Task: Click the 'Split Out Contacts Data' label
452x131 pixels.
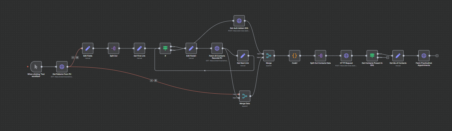Action: (320, 63)
